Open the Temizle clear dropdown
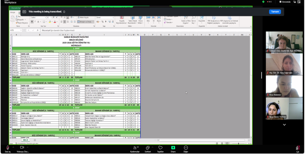Screen dimensions: 305x154 coord(169,22)
